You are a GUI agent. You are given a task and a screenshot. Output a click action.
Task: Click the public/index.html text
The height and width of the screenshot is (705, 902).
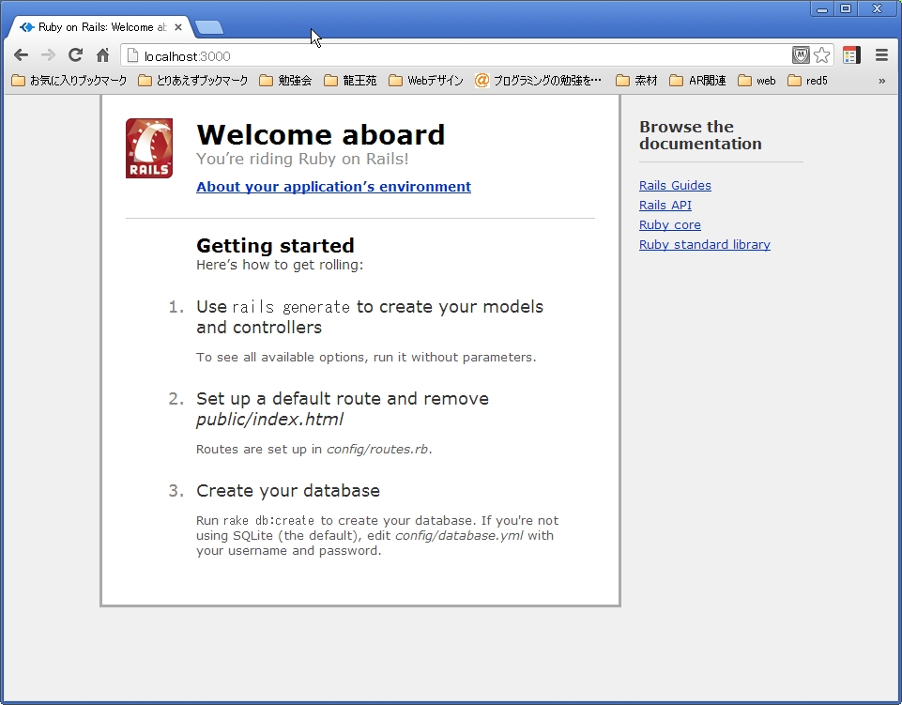click(x=269, y=420)
